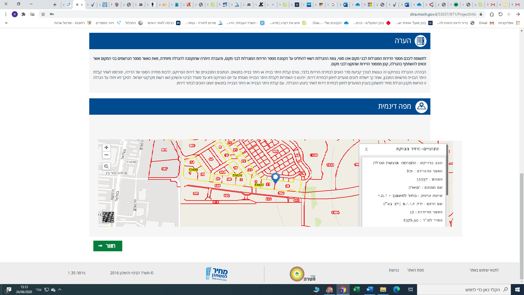The height and width of the screenshot is (295, 524).
Task: Show hidden system tray icons chevron
Action: [60, 290]
